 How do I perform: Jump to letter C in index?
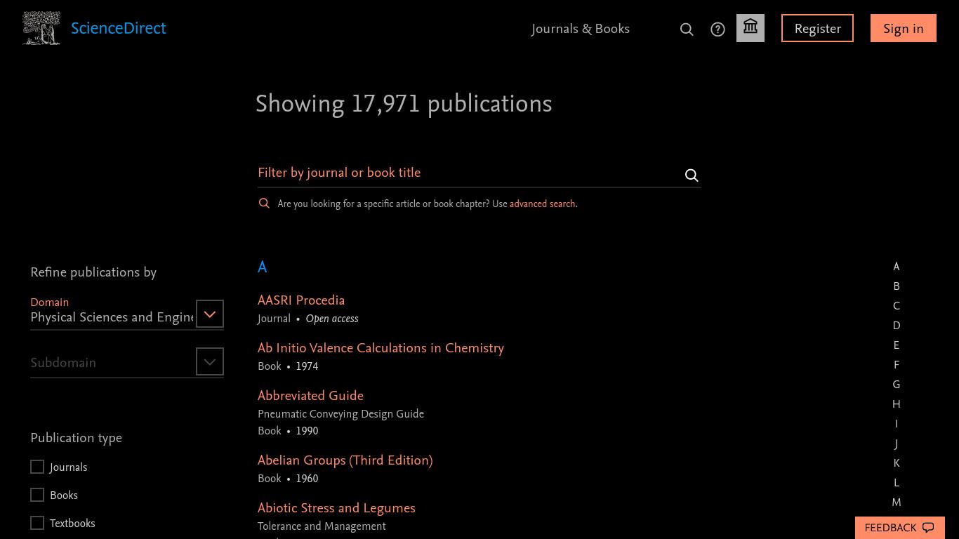pos(896,306)
